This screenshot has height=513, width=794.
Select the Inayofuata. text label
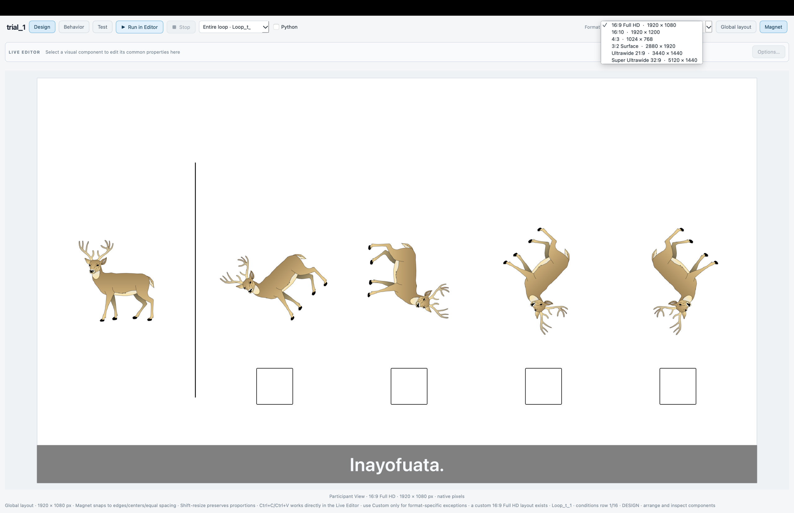(397, 465)
